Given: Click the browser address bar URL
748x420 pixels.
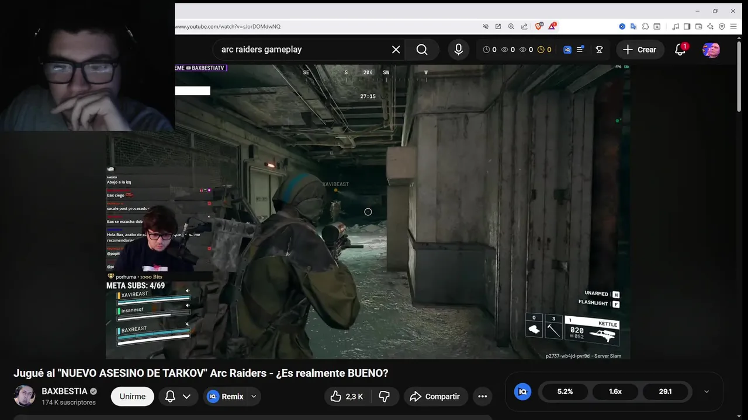Looking at the screenshot, I should (x=228, y=26).
